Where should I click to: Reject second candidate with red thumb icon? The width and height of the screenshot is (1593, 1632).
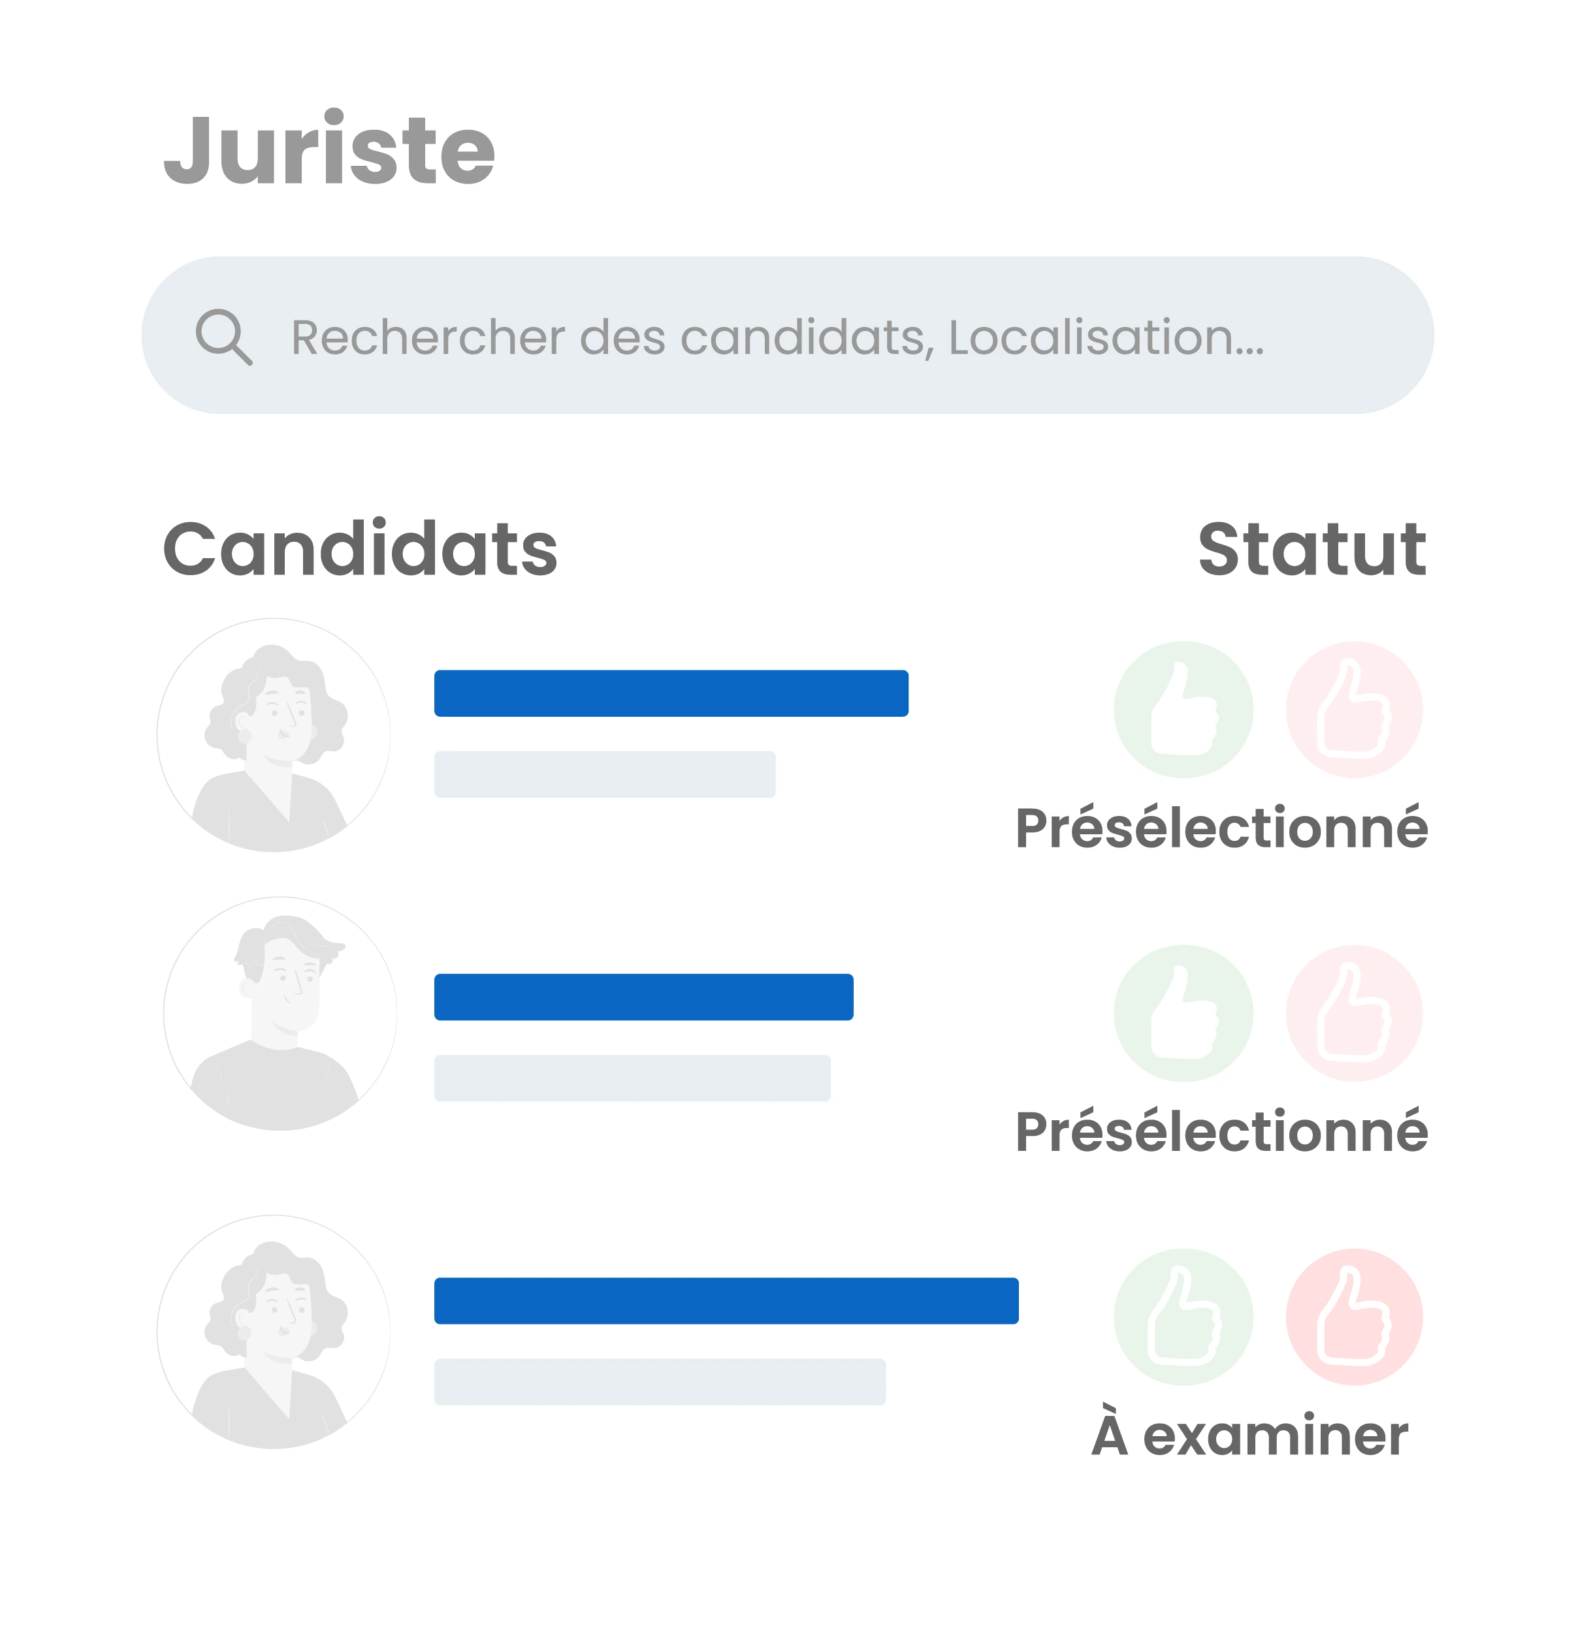click(1353, 1013)
